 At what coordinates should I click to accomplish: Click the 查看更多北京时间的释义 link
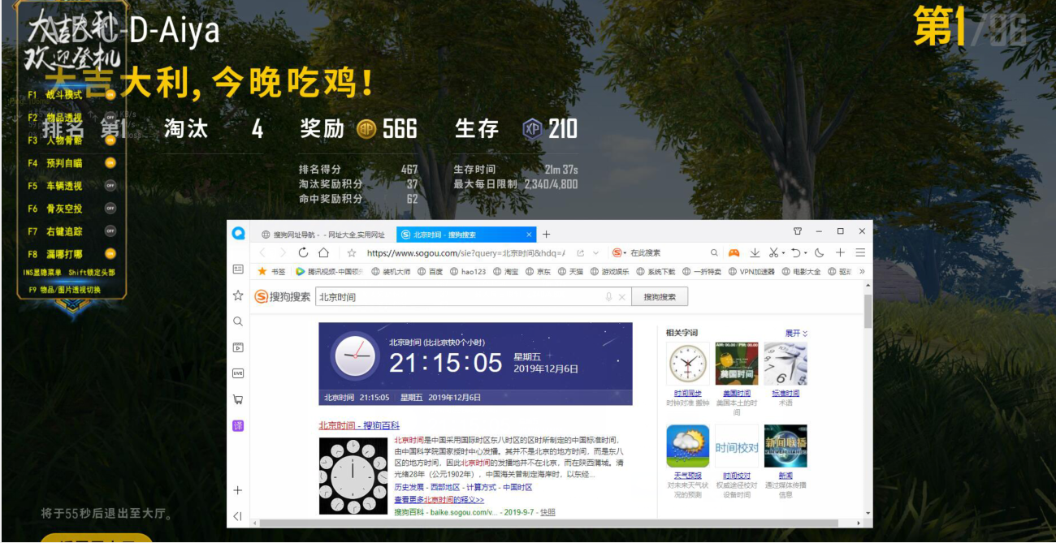point(439,500)
